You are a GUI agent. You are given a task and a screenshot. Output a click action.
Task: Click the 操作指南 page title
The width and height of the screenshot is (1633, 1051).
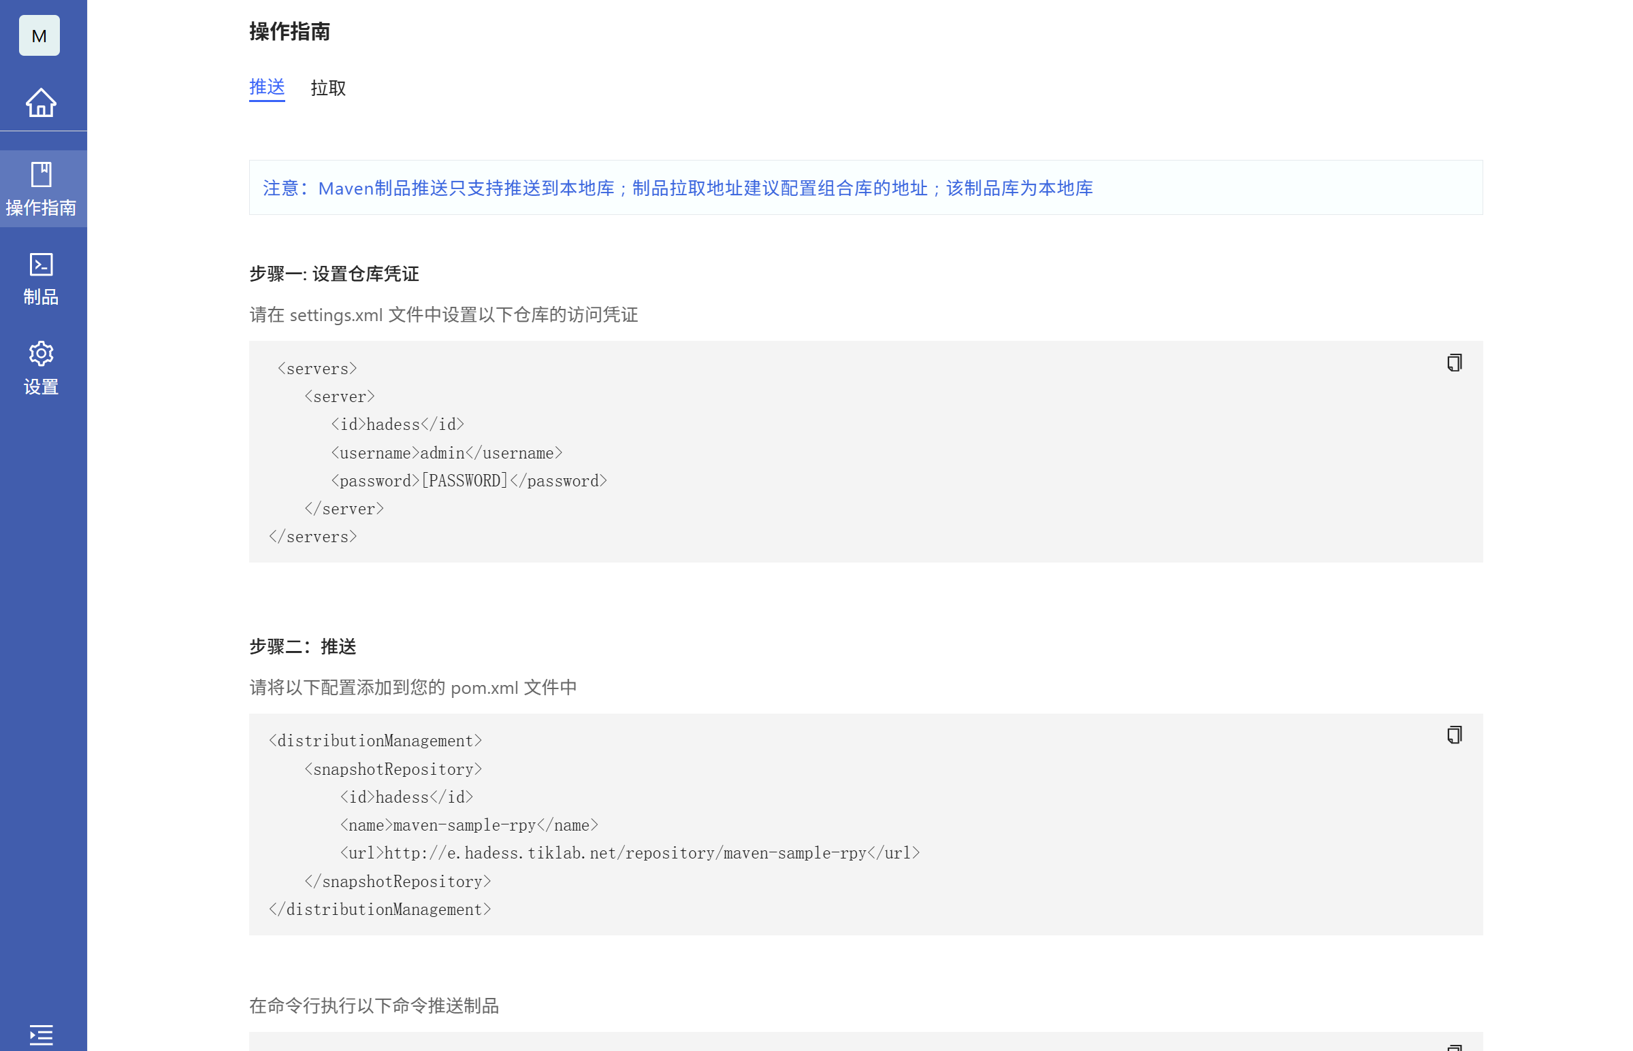click(289, 31)
